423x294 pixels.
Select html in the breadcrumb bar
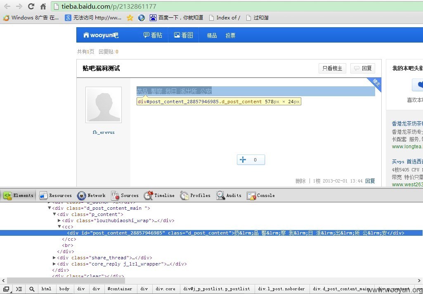[x=46, y=289]
